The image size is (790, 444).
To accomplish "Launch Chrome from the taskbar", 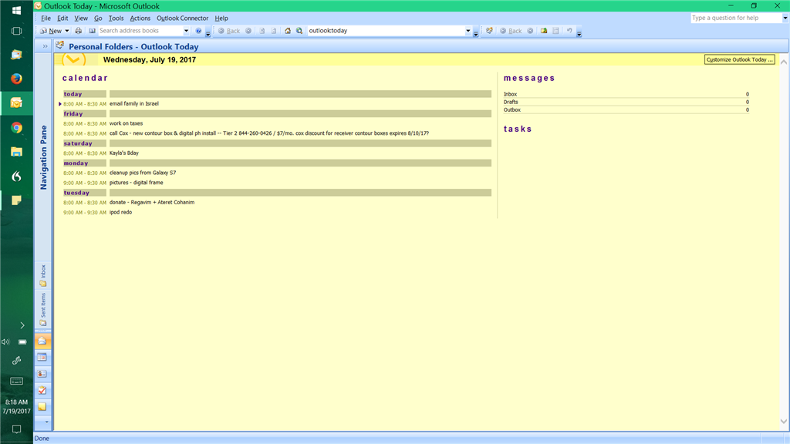I will click(16, 127).
